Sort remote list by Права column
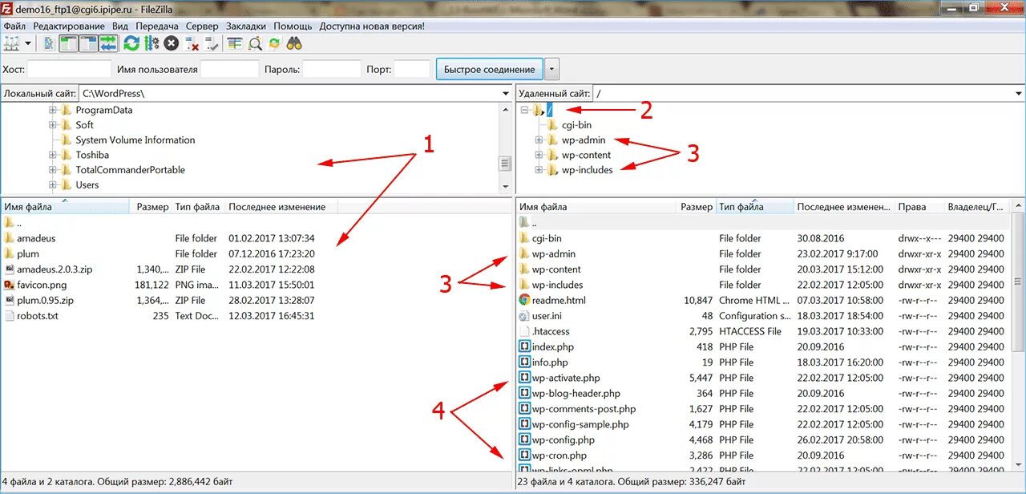The image size is (1026, 494). [919, 207]
